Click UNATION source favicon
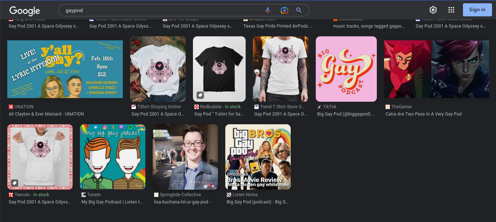 click(x=11, y=107)
